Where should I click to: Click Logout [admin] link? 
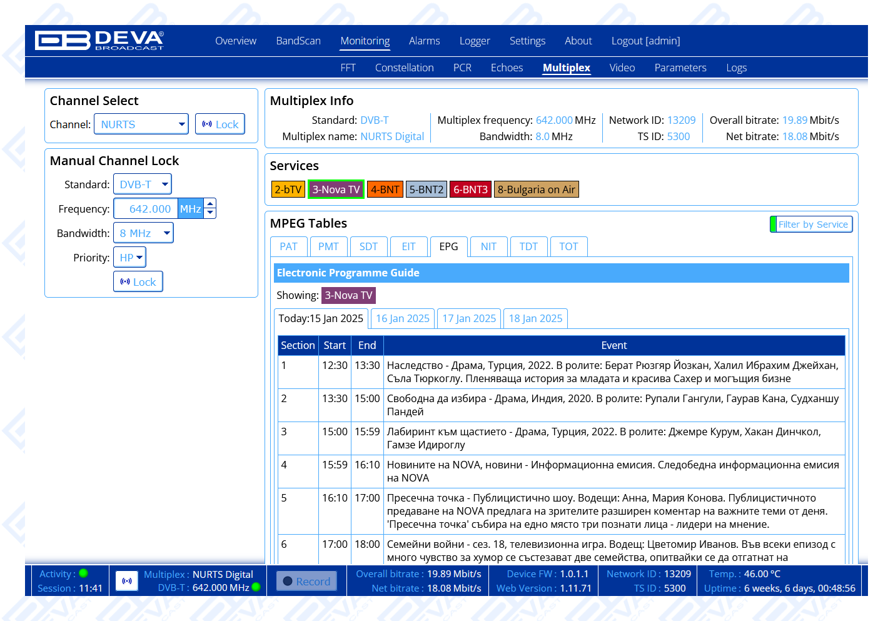645,41
